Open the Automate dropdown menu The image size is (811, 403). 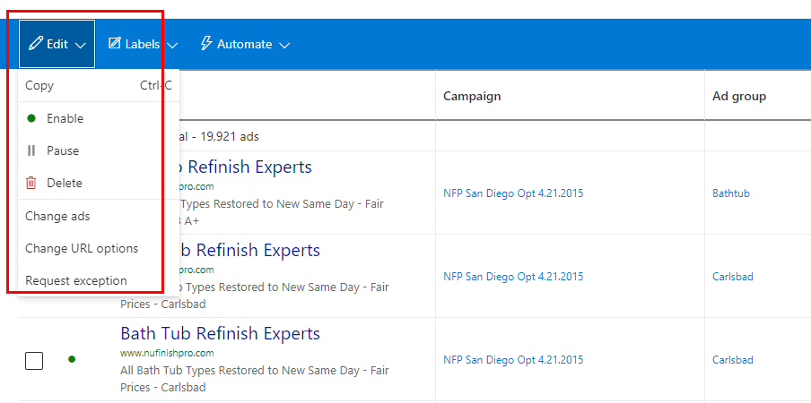tap(245, 45)
